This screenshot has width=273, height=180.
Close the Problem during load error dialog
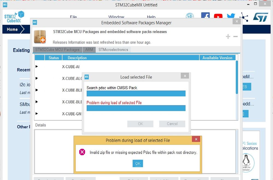tap(196, 139)
